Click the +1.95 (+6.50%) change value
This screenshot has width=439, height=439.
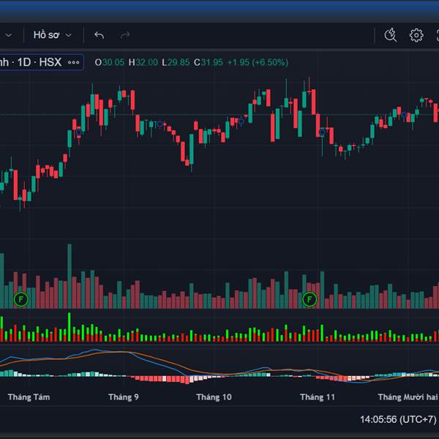point(257,62)
